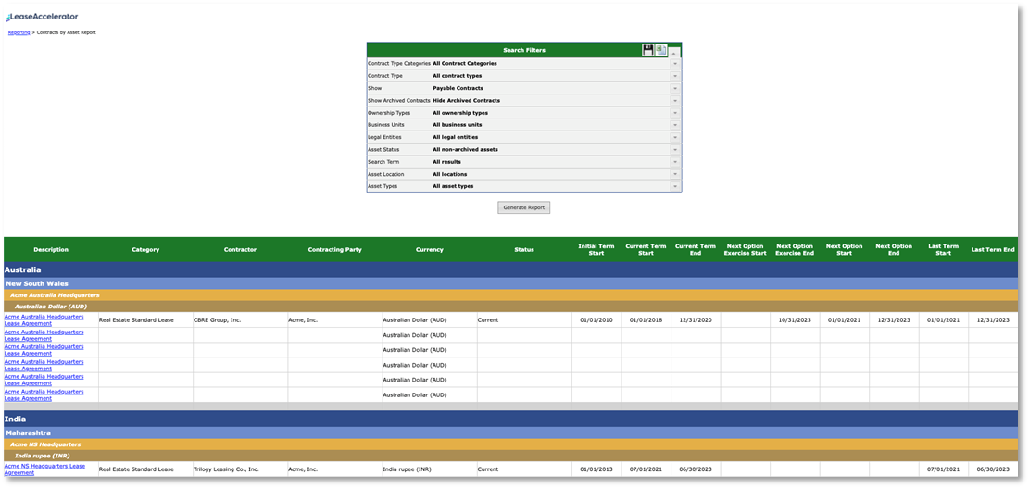Click the 06/30/2023 current term end cell
Image resolution: width=1029 pixels, height=488 pixels.
point(696,469)
